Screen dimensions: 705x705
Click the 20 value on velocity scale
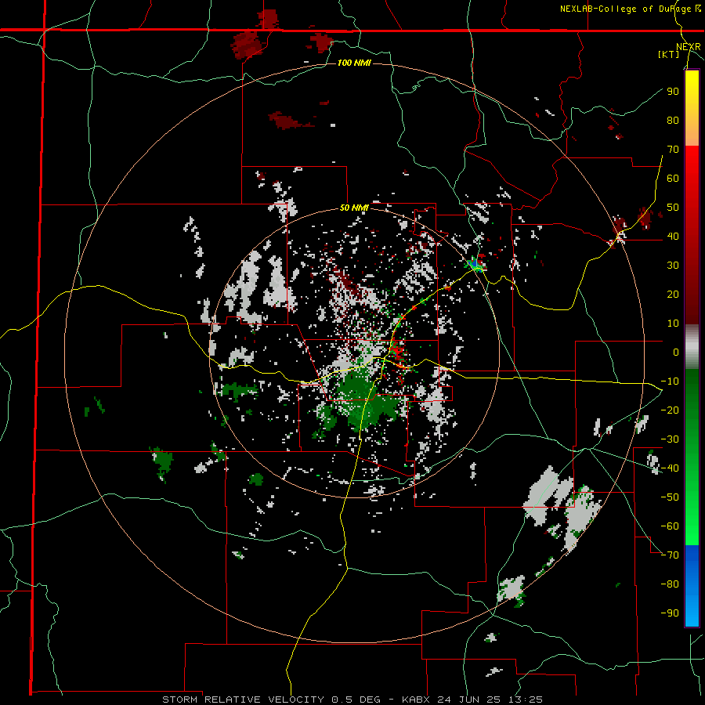(673, 294)
